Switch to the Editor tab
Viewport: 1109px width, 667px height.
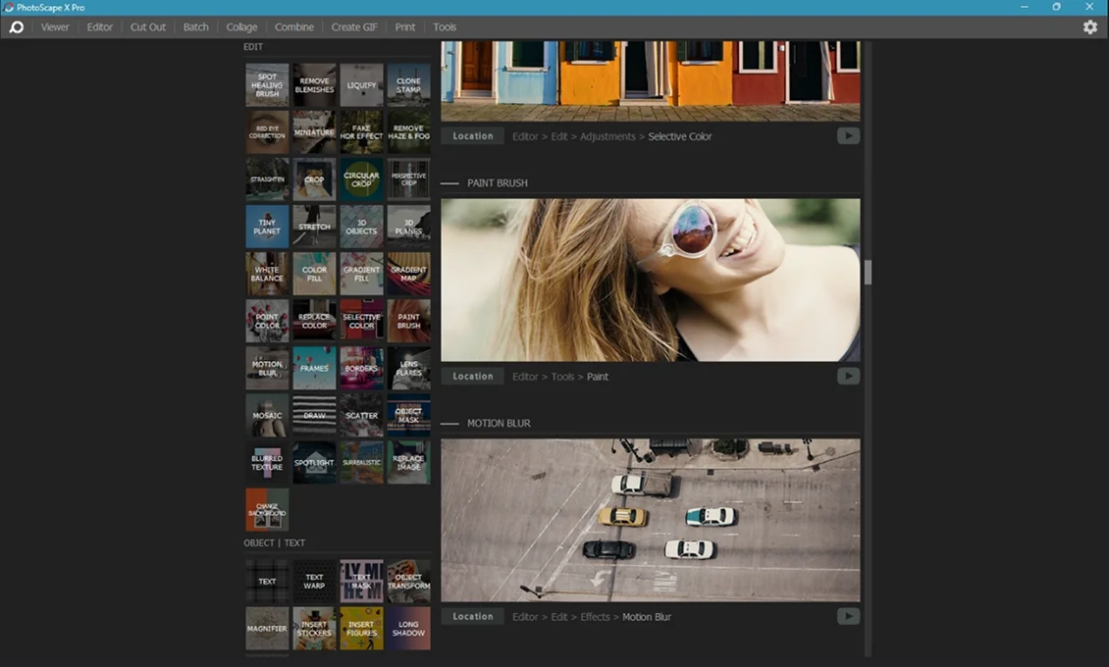(x=100, y=27)
